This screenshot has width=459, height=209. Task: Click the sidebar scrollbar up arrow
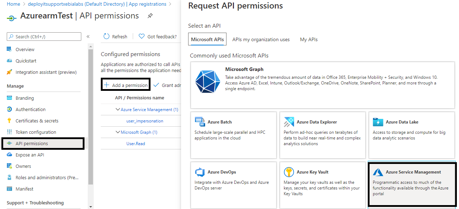91,46
